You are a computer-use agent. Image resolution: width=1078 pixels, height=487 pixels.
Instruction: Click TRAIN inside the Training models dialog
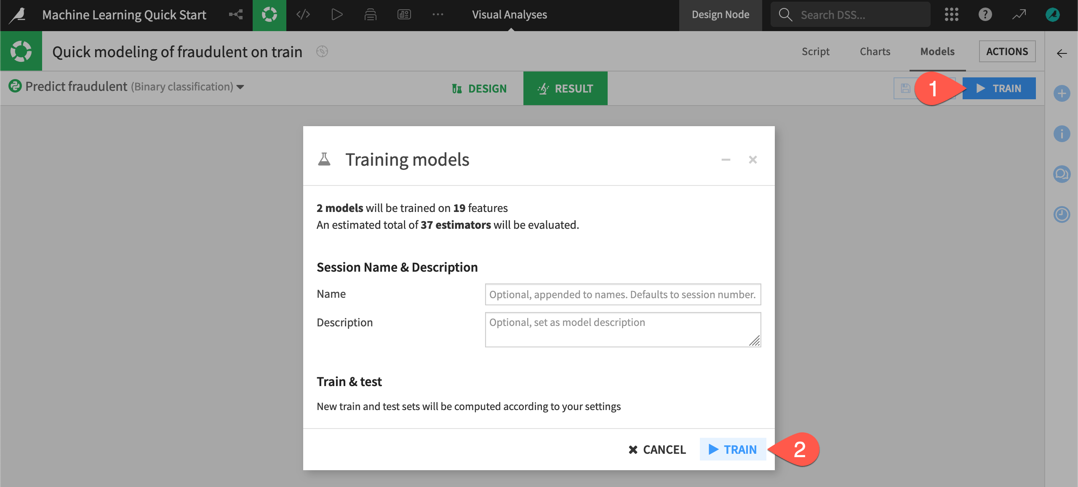733,449
